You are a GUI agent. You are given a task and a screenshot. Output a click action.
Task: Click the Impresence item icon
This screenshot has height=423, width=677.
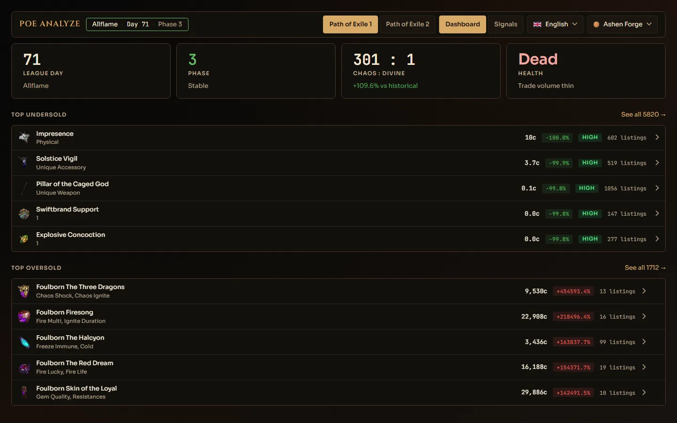24,138
